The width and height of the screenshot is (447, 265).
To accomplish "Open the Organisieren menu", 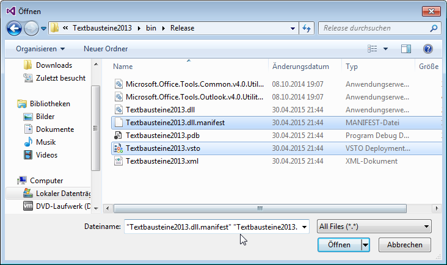I will click(x=40, y=49).
